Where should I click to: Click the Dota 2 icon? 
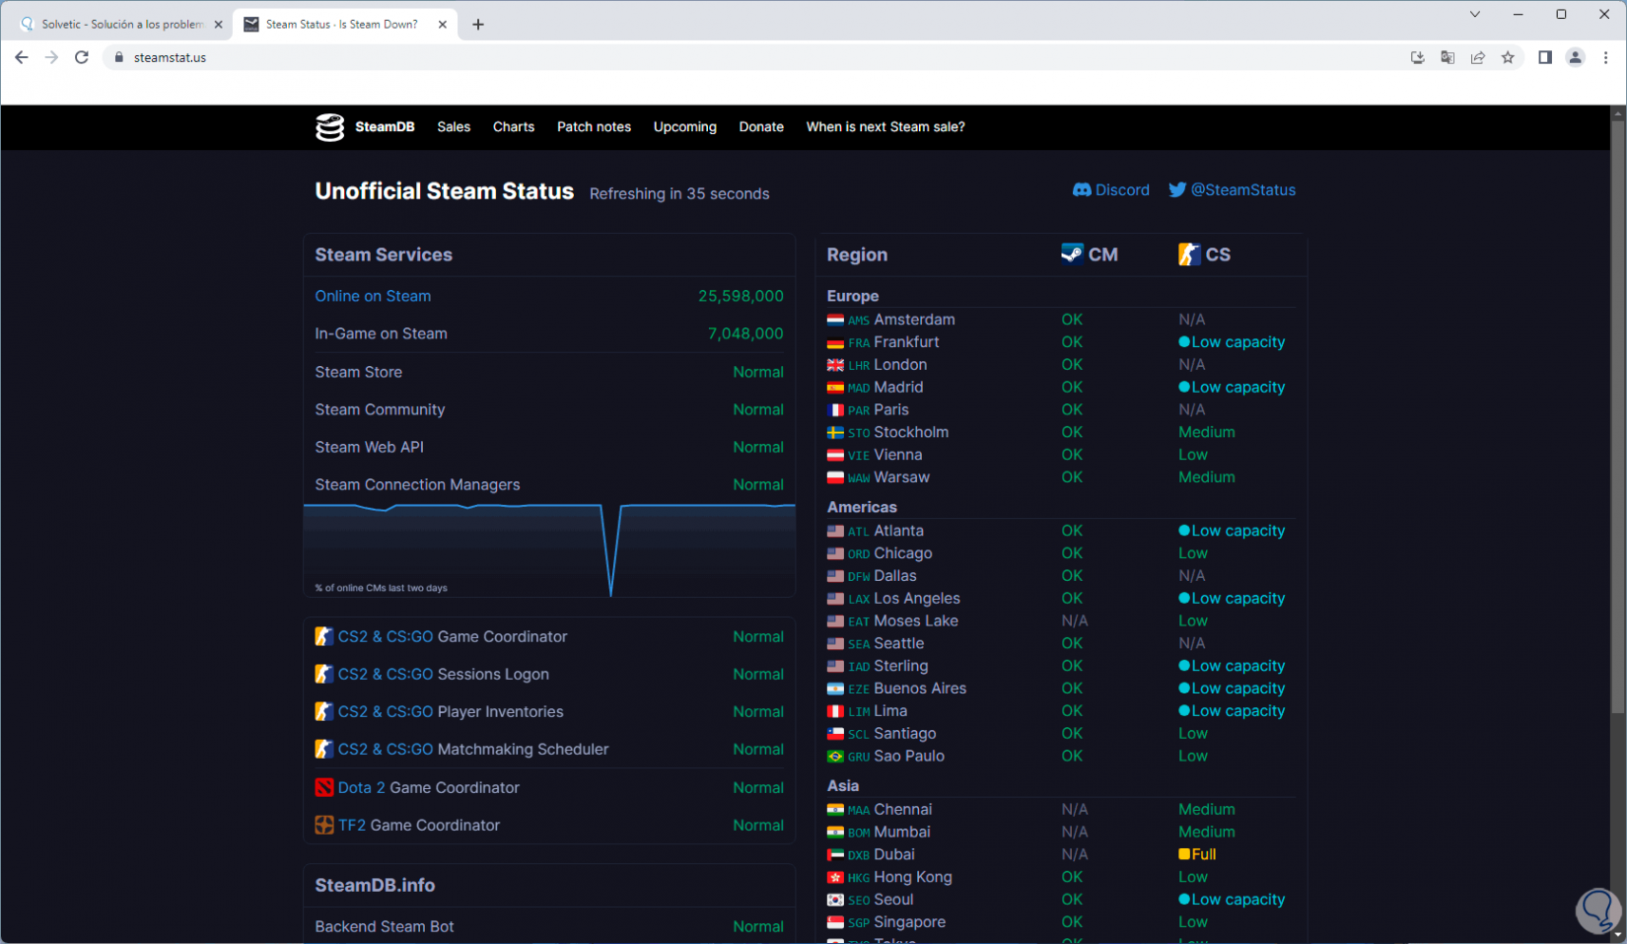tap(323, 787)
